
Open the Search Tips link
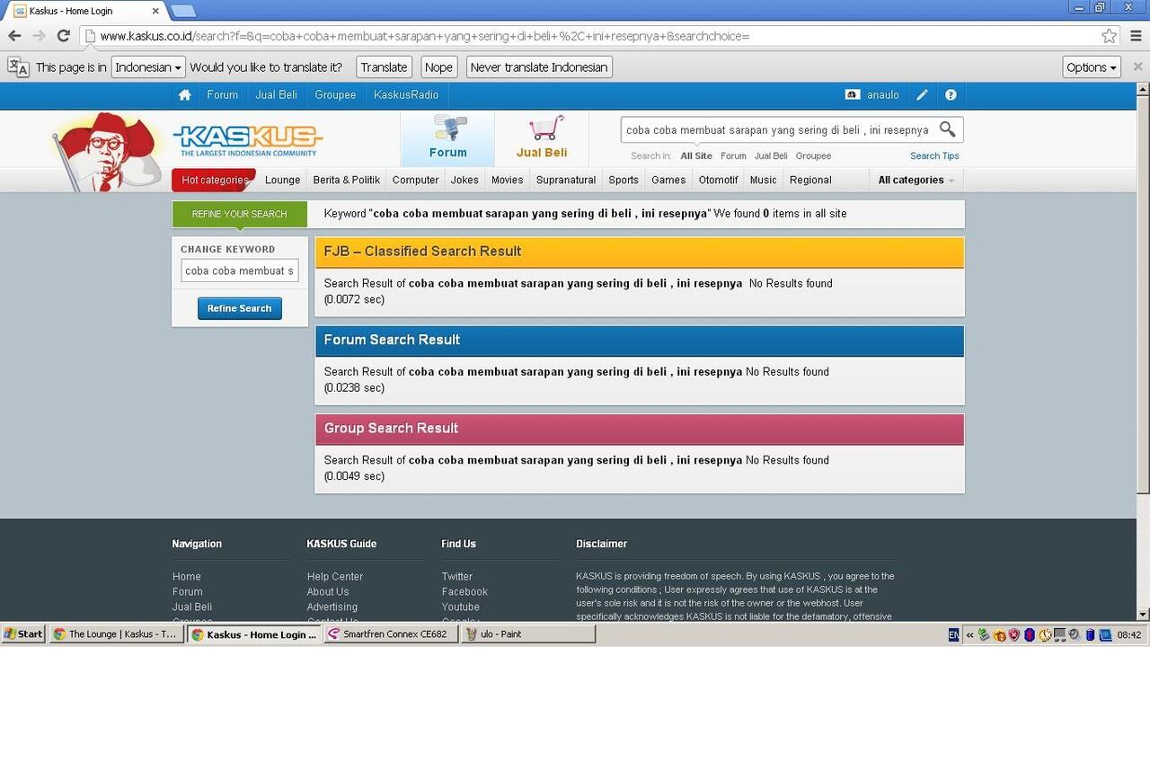click(x=934, y=155)
